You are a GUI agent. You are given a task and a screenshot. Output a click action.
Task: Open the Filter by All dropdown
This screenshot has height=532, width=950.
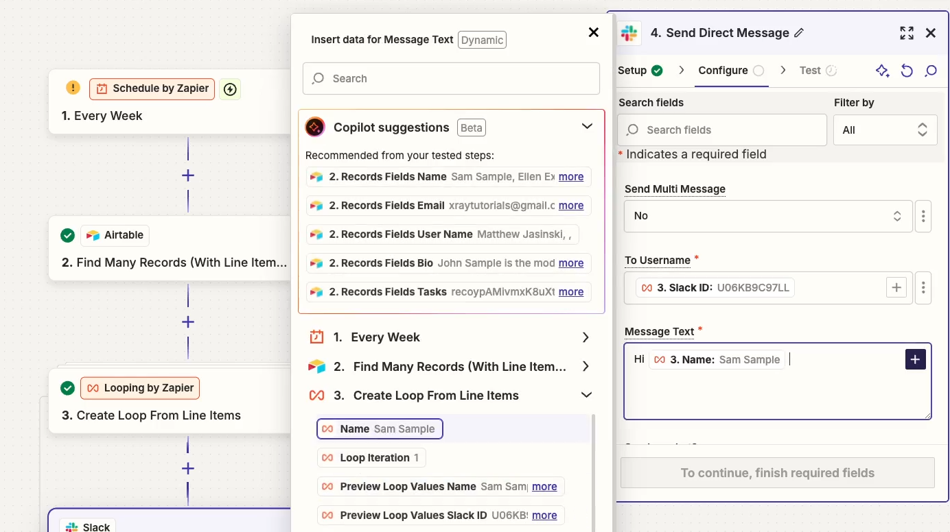[885, 130]
